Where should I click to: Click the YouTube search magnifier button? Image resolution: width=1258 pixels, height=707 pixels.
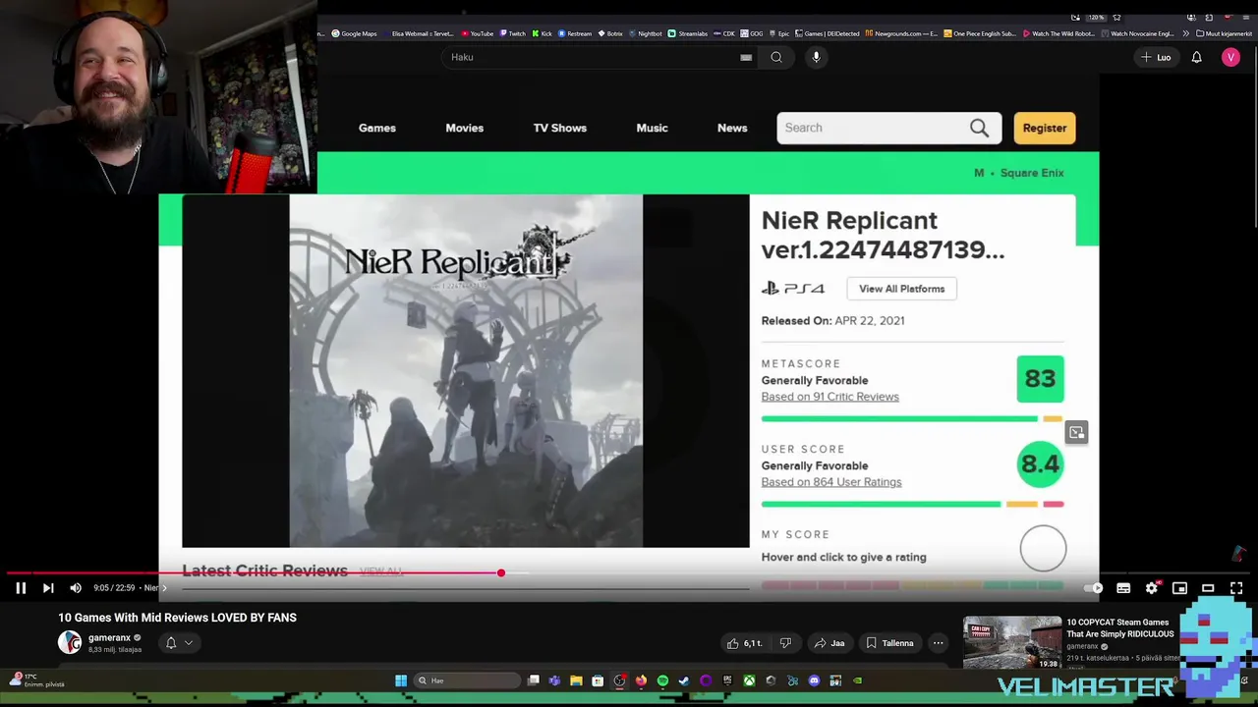(x=776, y=57)
